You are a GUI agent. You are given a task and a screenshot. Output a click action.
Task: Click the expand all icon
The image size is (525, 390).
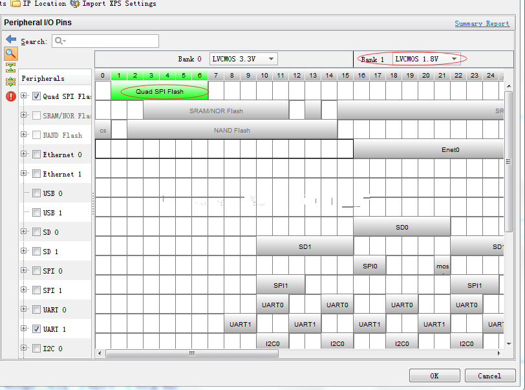pyautogui.click(x=11, y=81)
